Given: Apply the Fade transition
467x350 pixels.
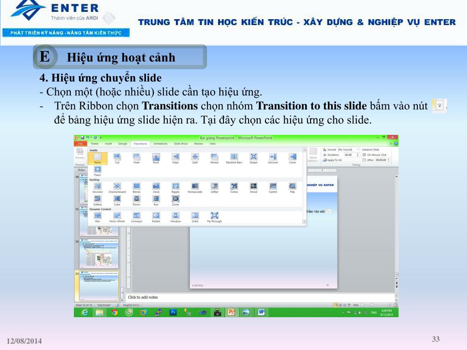Looking at the screenshot, I should click(x=136, y=158).
